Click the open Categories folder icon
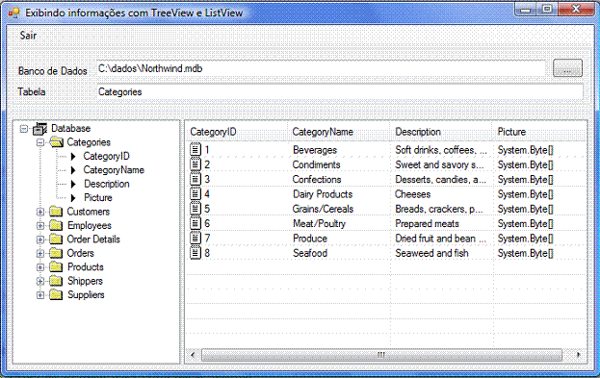This screenshot has height=378, width=600. coord(56,142)
